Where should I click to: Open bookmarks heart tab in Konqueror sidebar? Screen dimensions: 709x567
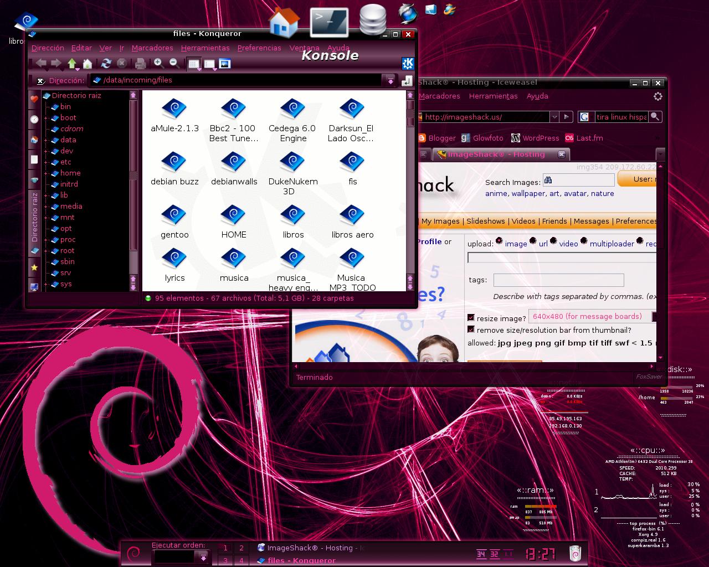click(34, 99)
